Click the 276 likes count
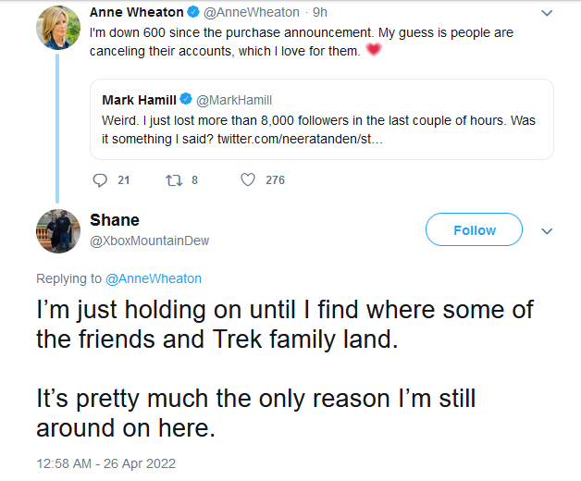581x481 pixels. 275,180
